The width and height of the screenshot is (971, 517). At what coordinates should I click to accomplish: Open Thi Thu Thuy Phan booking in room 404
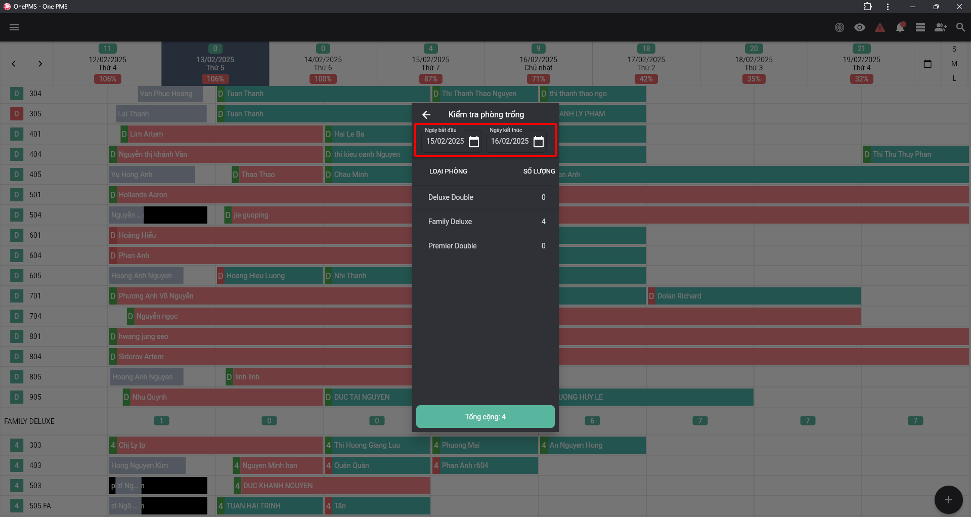click(x=916, y=154)
